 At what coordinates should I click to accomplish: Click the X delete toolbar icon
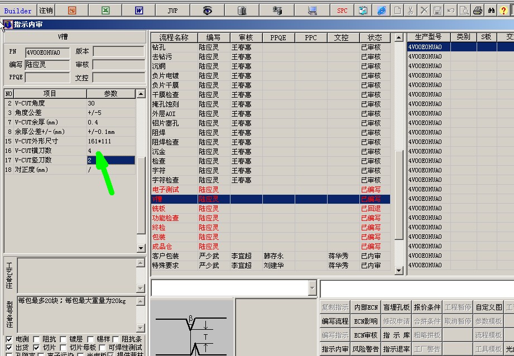coord(424,11)
